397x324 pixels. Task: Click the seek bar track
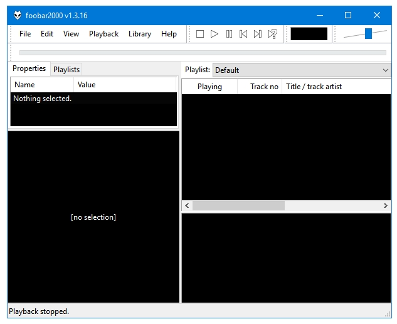pyautogui.click(x=203, y=53)
